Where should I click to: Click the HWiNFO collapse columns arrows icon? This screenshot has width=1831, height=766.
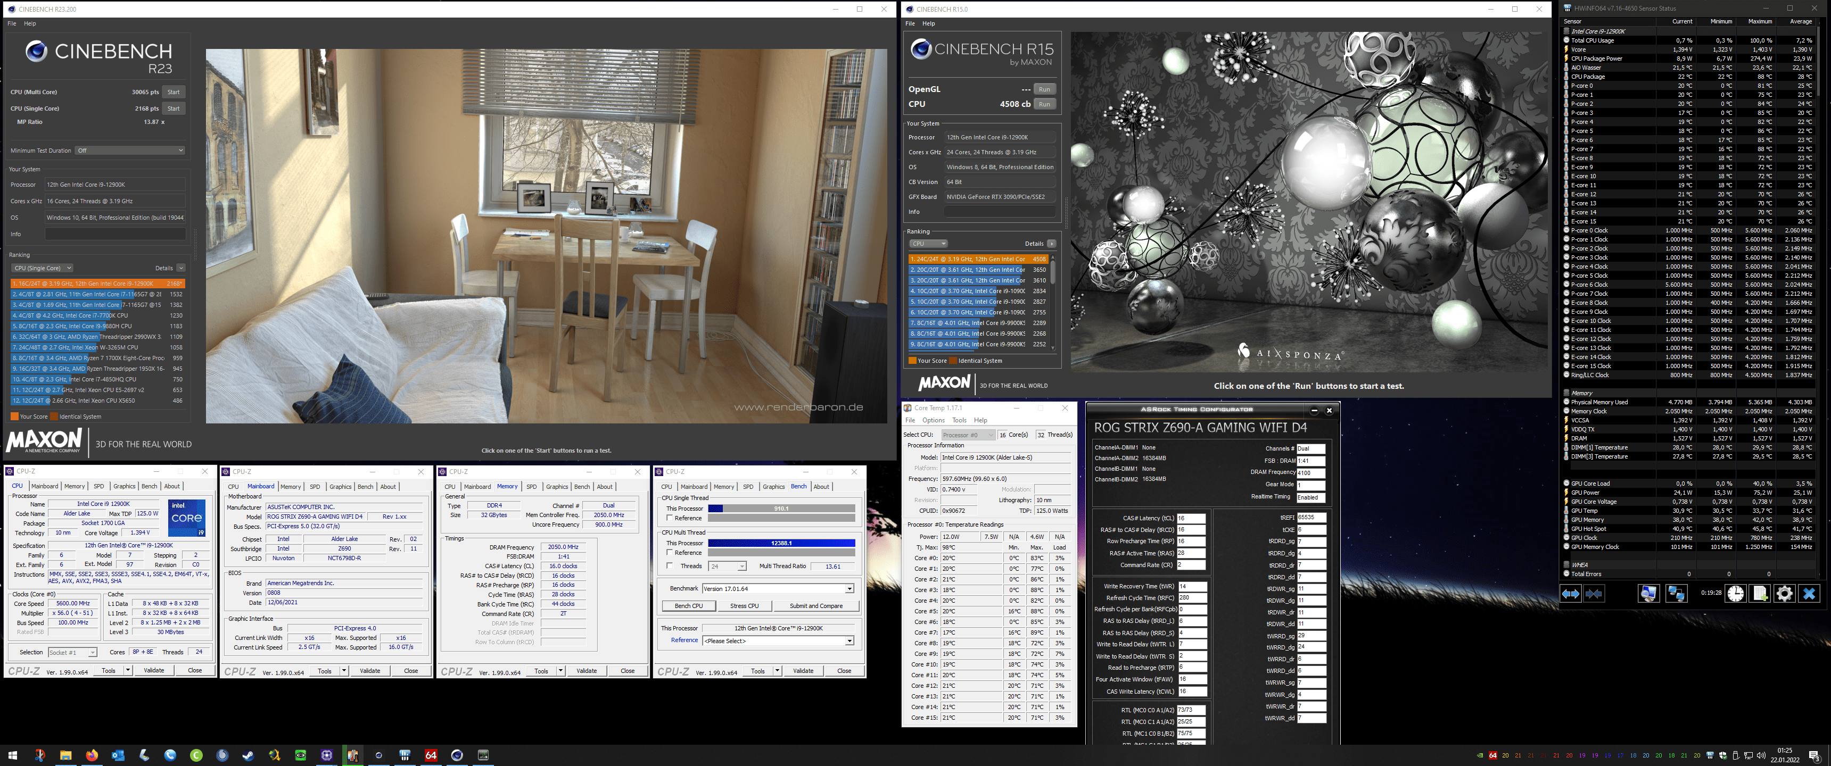(1594, 593)
